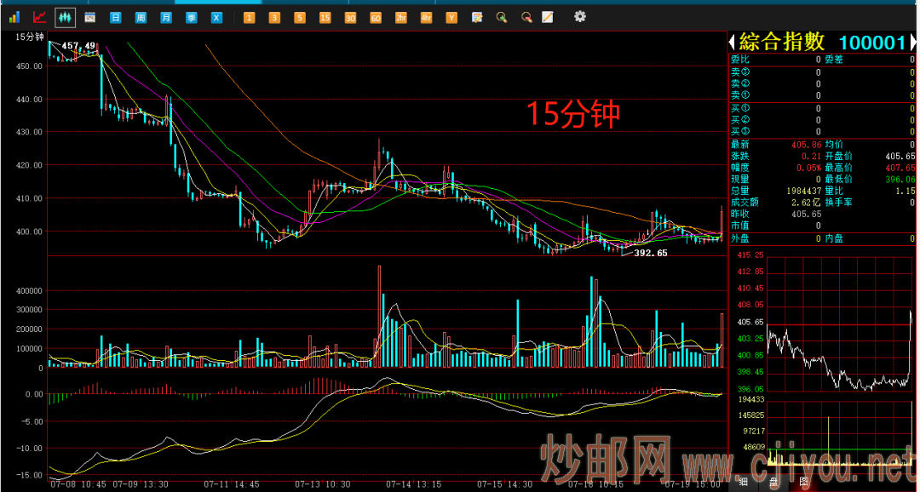Screen dimensions: 920x492
Task: Select quarterly period 季 button
Action: 192,18
